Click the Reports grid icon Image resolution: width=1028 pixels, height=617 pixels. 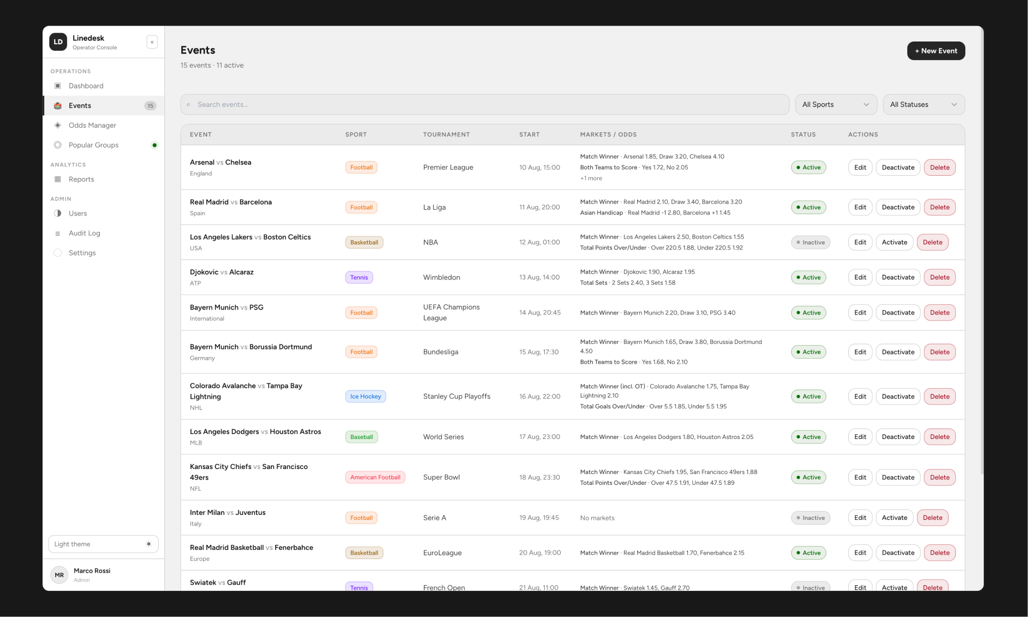point(58,179)
